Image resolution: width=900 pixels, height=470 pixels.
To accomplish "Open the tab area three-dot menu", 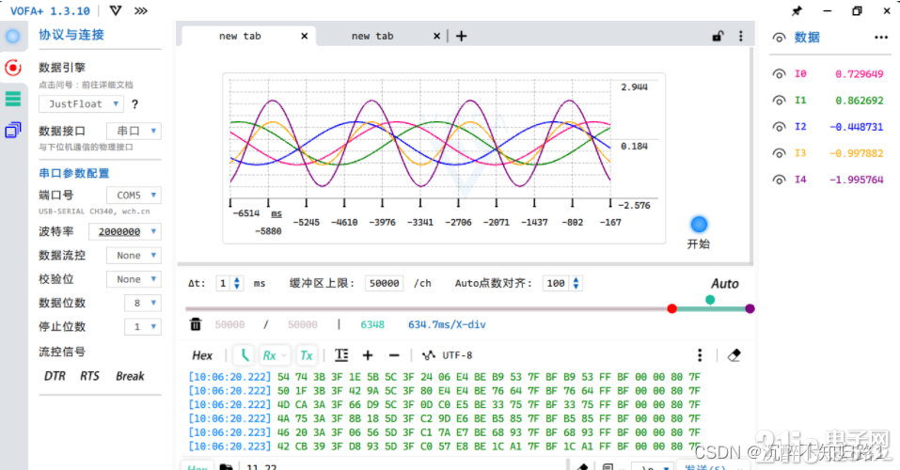I will click(740, 36).
